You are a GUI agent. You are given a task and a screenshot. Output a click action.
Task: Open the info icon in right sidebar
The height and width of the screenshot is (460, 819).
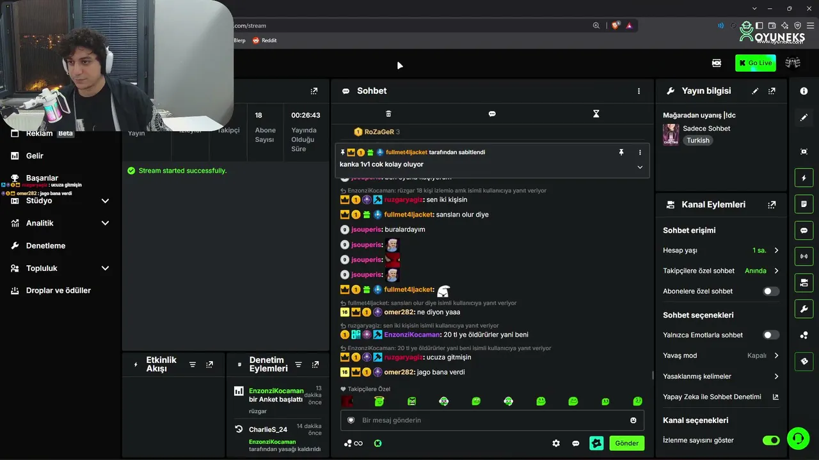click(x=804, y=91)
